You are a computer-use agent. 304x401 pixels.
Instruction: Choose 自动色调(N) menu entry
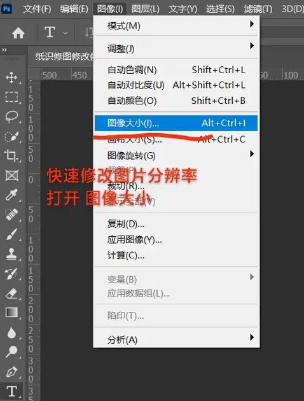(x=176, y=70)
